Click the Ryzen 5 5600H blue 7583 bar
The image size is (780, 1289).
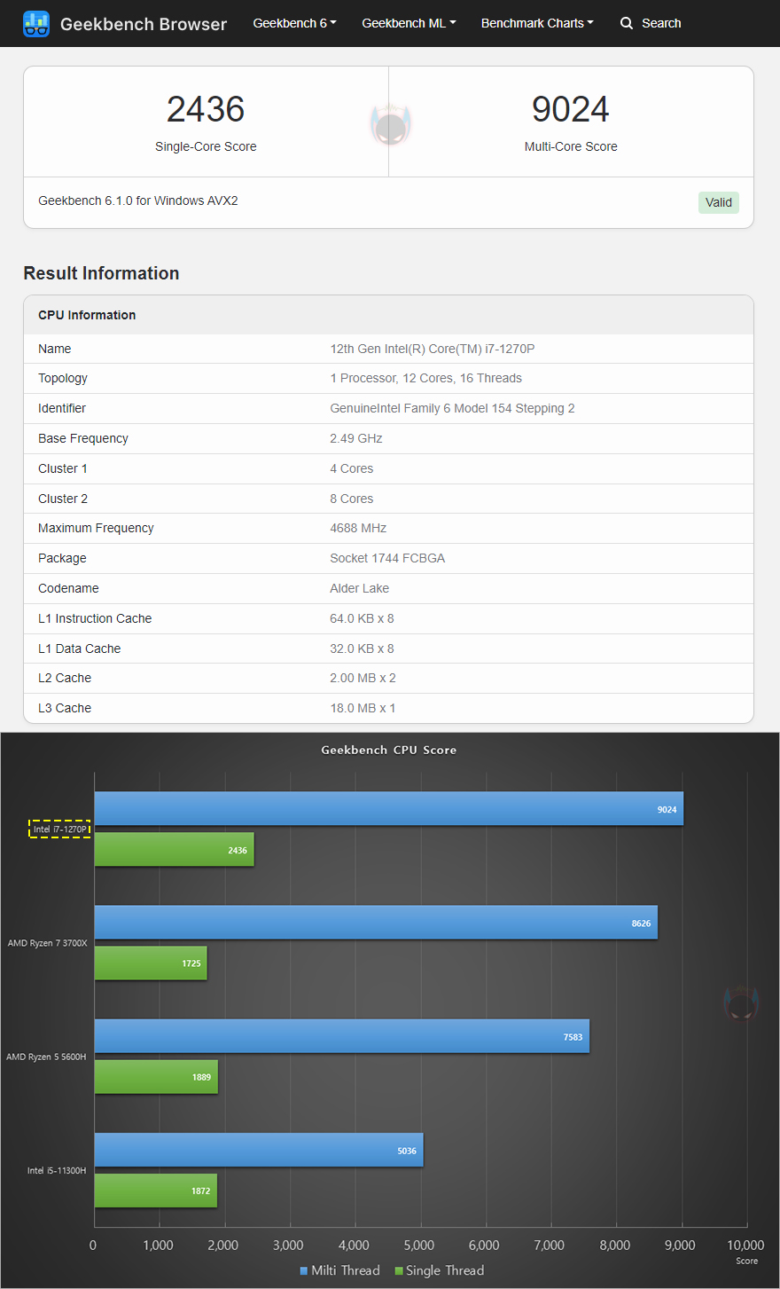[342, 1036]
